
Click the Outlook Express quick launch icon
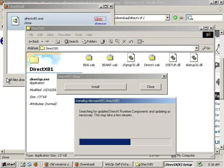(x=29, y=164)
